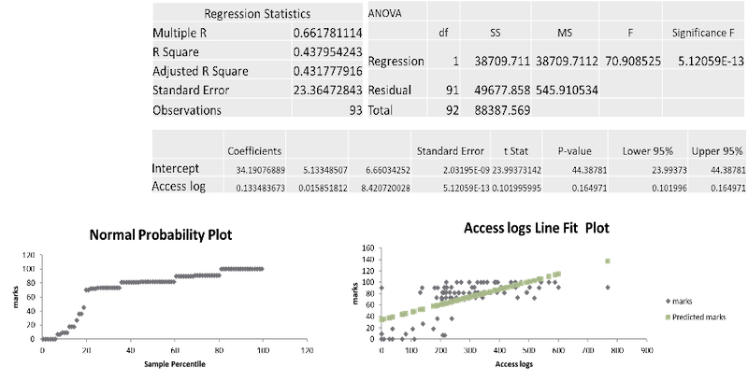Click the Coefficients column header

254,150
